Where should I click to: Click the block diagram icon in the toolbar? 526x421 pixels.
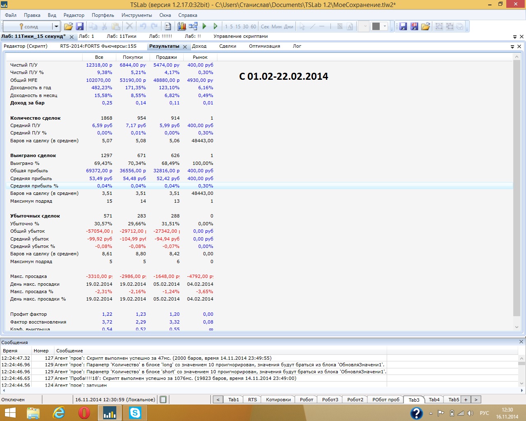pyautogui.click(x=193, y=26)
